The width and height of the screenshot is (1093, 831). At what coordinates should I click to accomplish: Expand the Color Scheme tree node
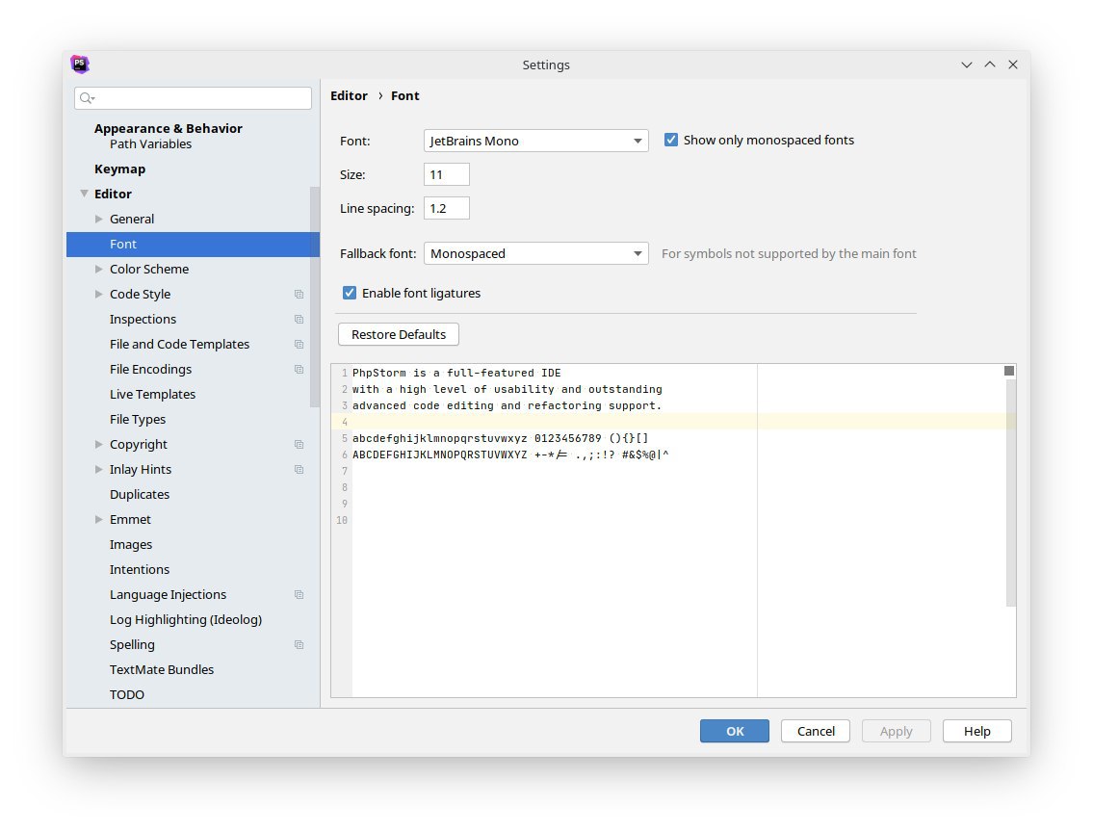(99, 270)
